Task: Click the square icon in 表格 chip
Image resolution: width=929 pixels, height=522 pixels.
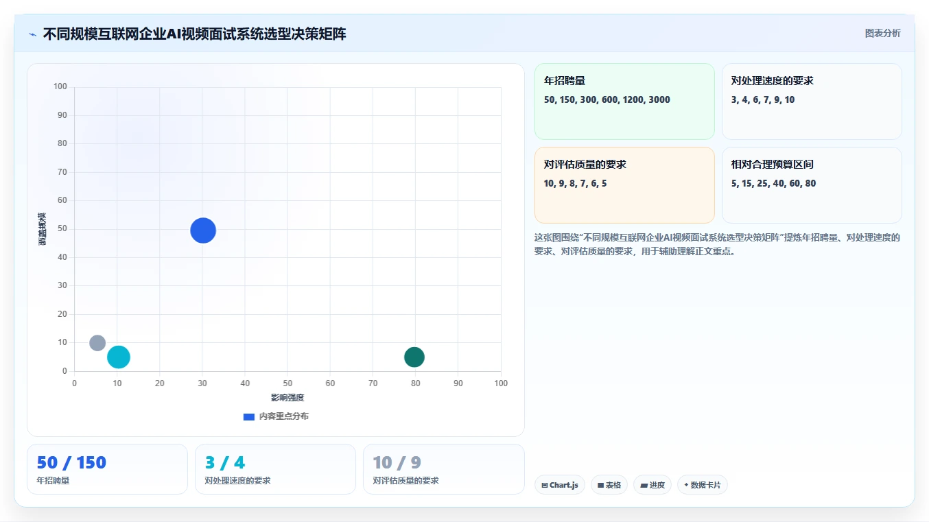Action: (600, 485)
